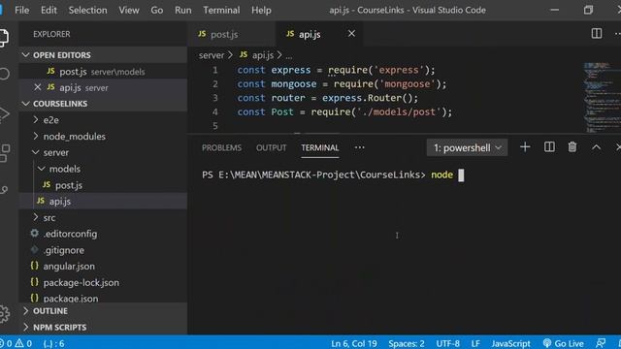Collapse the server folder
This screenshot has height=349, width=621.
[56, 152]
